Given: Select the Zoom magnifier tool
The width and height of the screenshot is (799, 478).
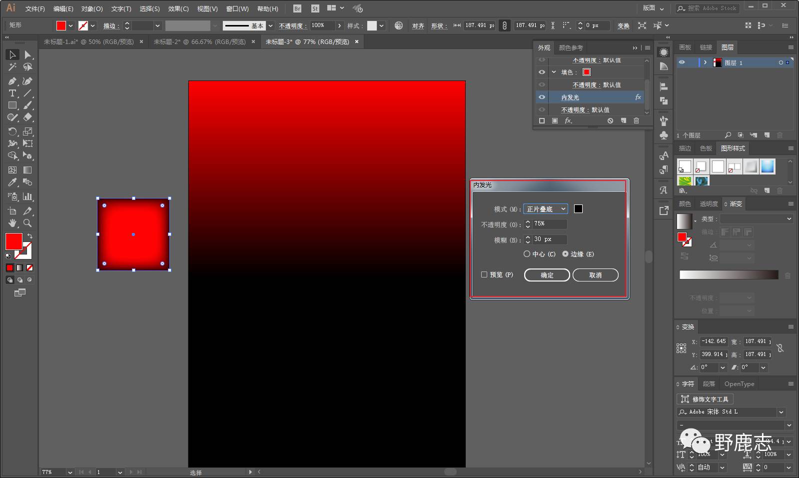Looking at the screenshot, I should (27, 223).
